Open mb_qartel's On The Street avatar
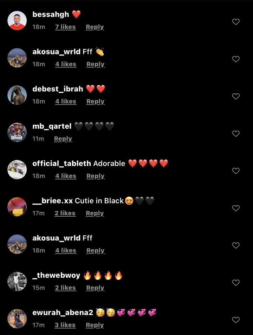The image size is (253, 335). coord(17,132)
